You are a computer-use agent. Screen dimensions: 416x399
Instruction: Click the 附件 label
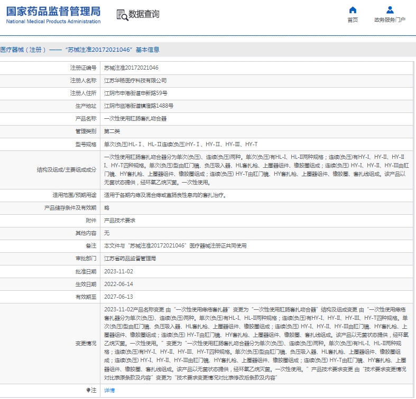coord(91,221)
